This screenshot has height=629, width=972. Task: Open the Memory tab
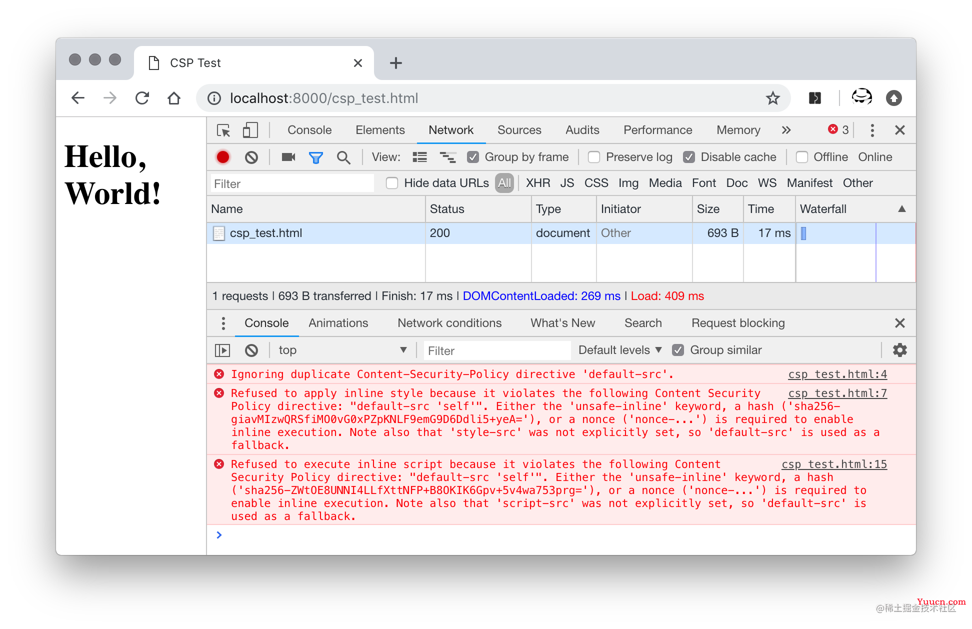coord(738,130)
